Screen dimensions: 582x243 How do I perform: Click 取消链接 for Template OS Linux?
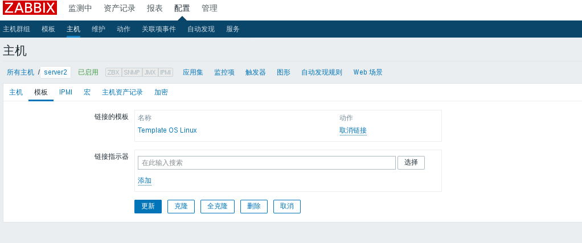[353, 130]
